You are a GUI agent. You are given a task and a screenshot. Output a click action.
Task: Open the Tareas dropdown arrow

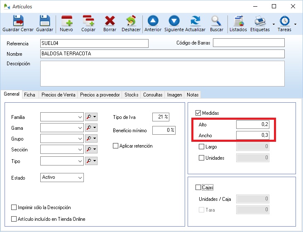tap(295, 24)
